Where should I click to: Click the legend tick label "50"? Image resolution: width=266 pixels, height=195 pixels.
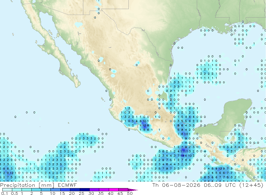pyautogui.click(x=130, y=193)
